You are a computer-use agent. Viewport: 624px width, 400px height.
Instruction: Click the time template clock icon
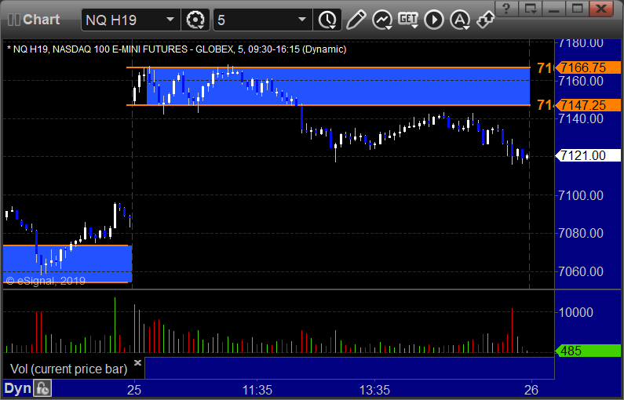coord(327,20)
